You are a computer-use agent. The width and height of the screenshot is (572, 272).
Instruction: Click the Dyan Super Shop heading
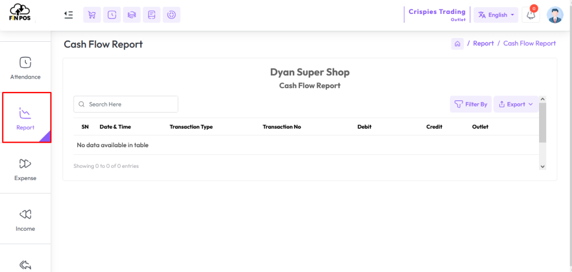(x=309, y=72)
